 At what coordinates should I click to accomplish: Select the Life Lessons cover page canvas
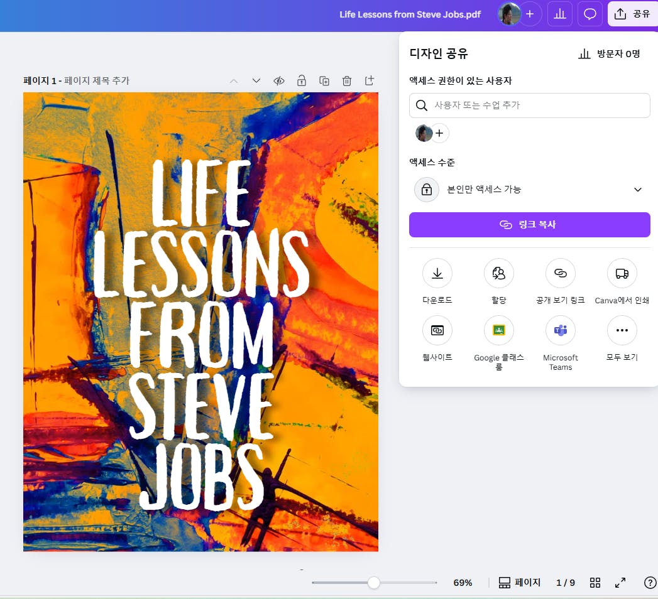(200, 322)
